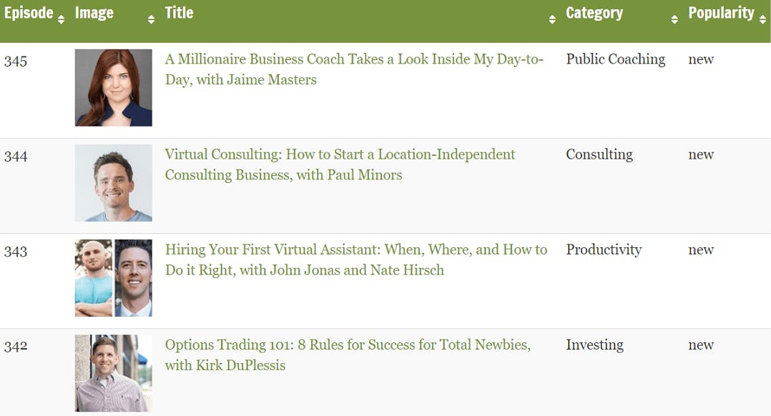Screen dimensions: 771x416
Task: Click the Image column sort arrows
Action: [151, 19]
